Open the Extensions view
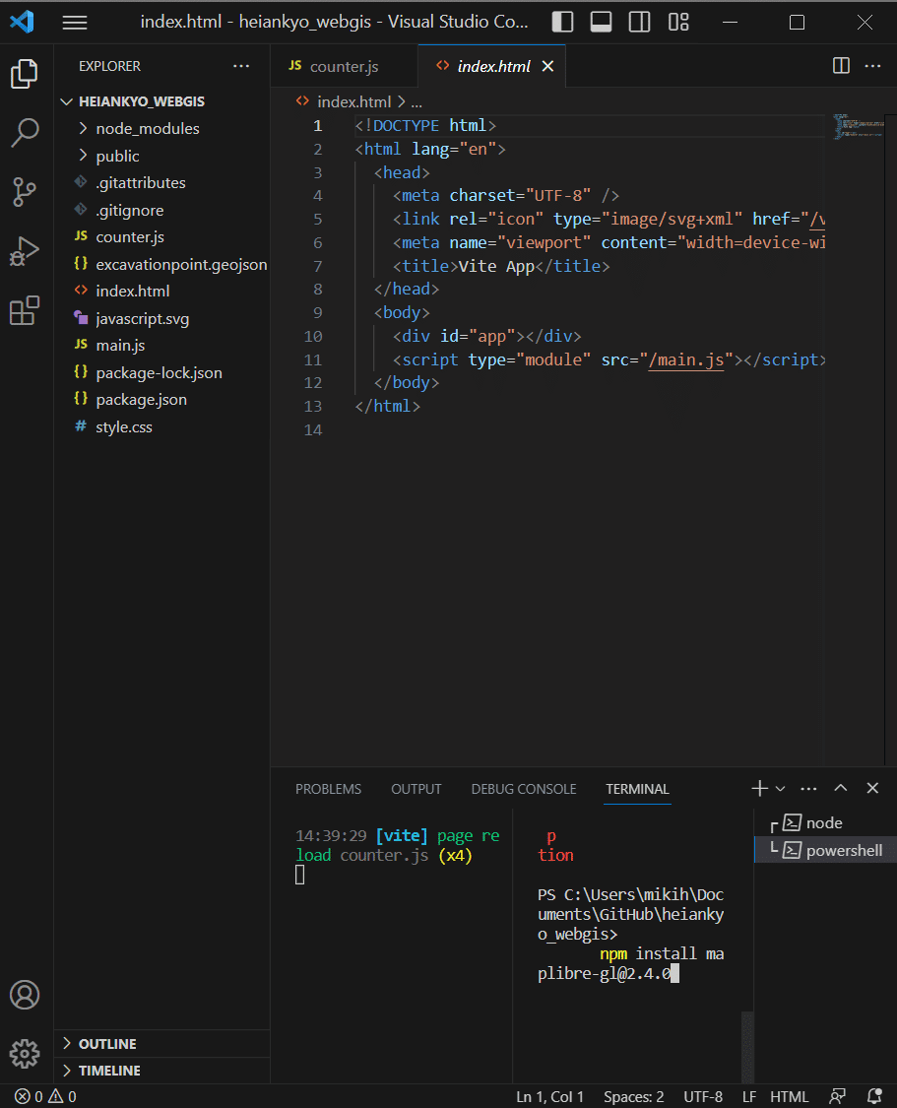Screen dimensions: 897x1108 point(25,311)
